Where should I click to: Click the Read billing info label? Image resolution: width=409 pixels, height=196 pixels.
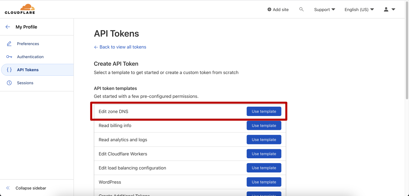pos(115,126)
